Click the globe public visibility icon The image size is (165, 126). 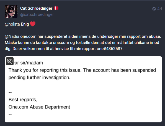pyautogui.click(x=154, y=9)
